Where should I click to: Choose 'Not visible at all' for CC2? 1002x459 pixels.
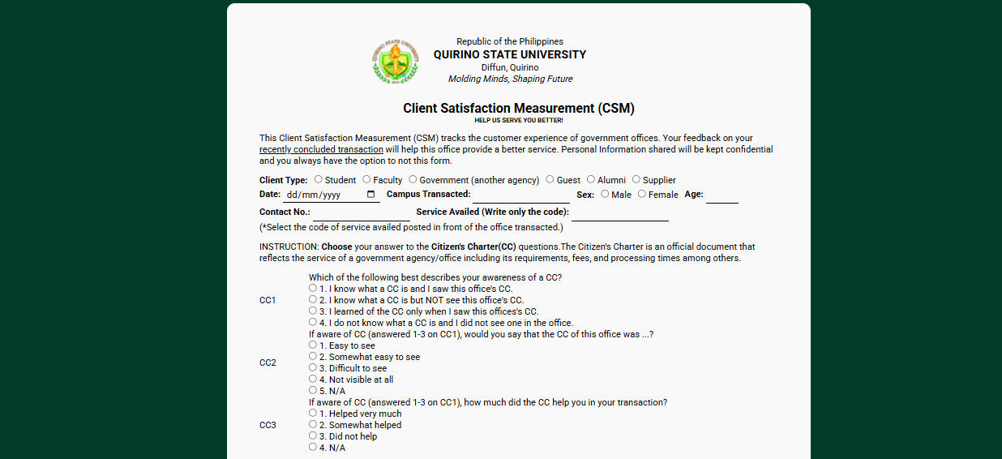click(313, 379)
